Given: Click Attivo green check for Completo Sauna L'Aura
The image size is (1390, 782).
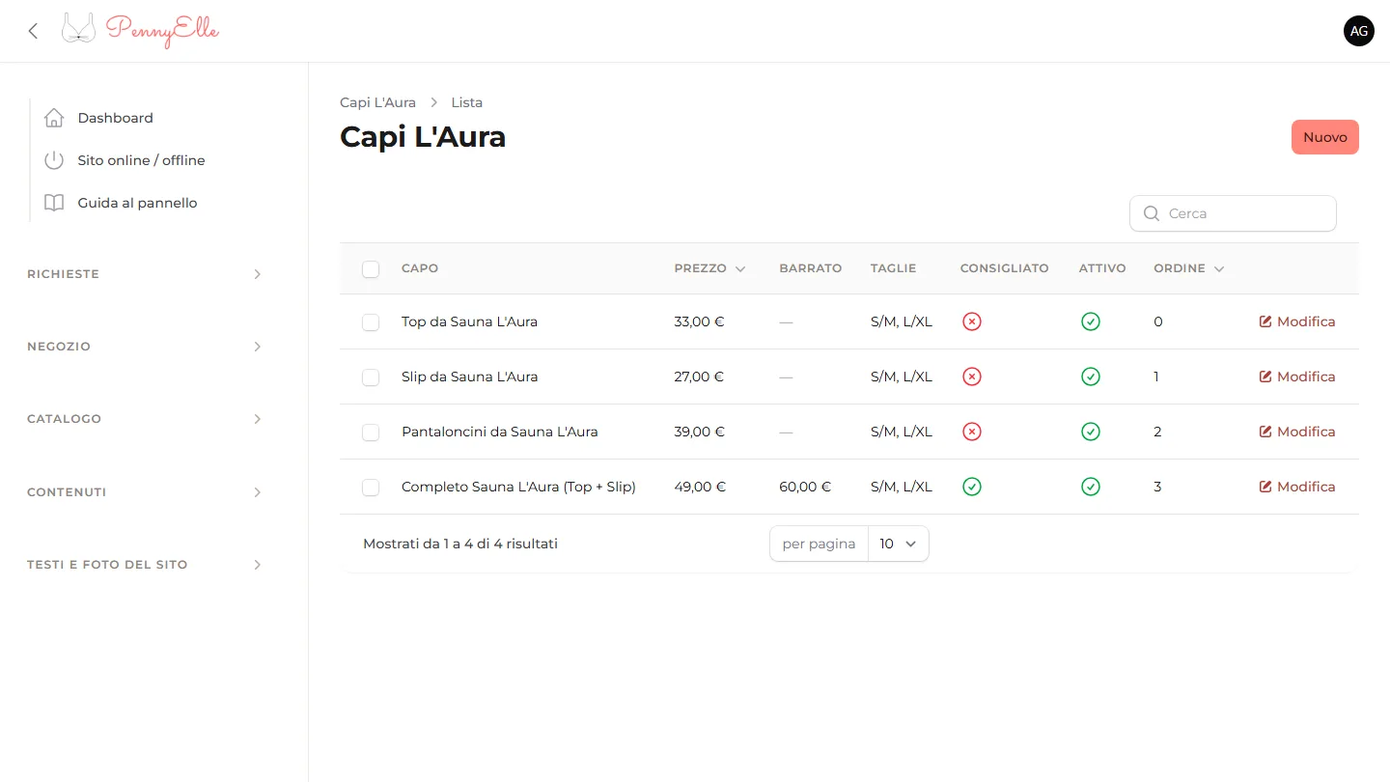Looking at the screenshot, I should 1091,487.
